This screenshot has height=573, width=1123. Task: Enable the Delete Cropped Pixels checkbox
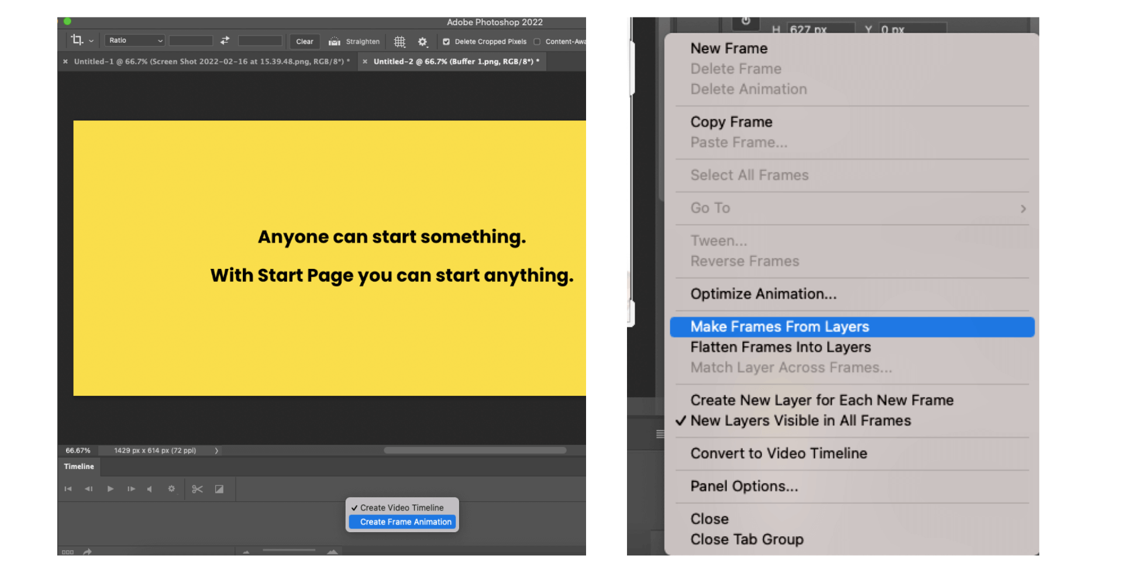(x=446, y=42)
